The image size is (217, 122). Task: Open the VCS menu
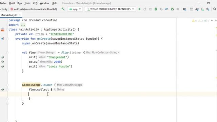(35, 3)
